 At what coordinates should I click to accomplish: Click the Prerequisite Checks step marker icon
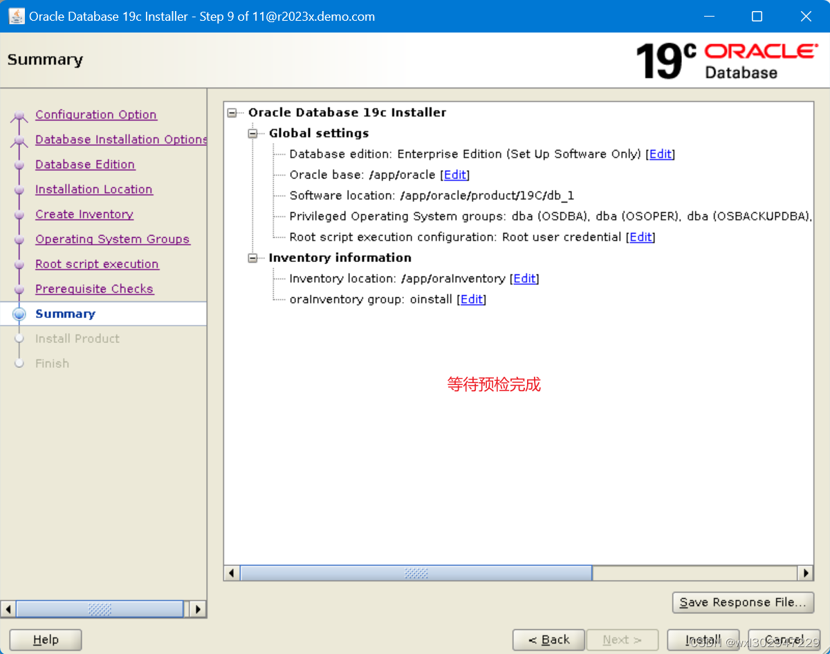point(19,290)
